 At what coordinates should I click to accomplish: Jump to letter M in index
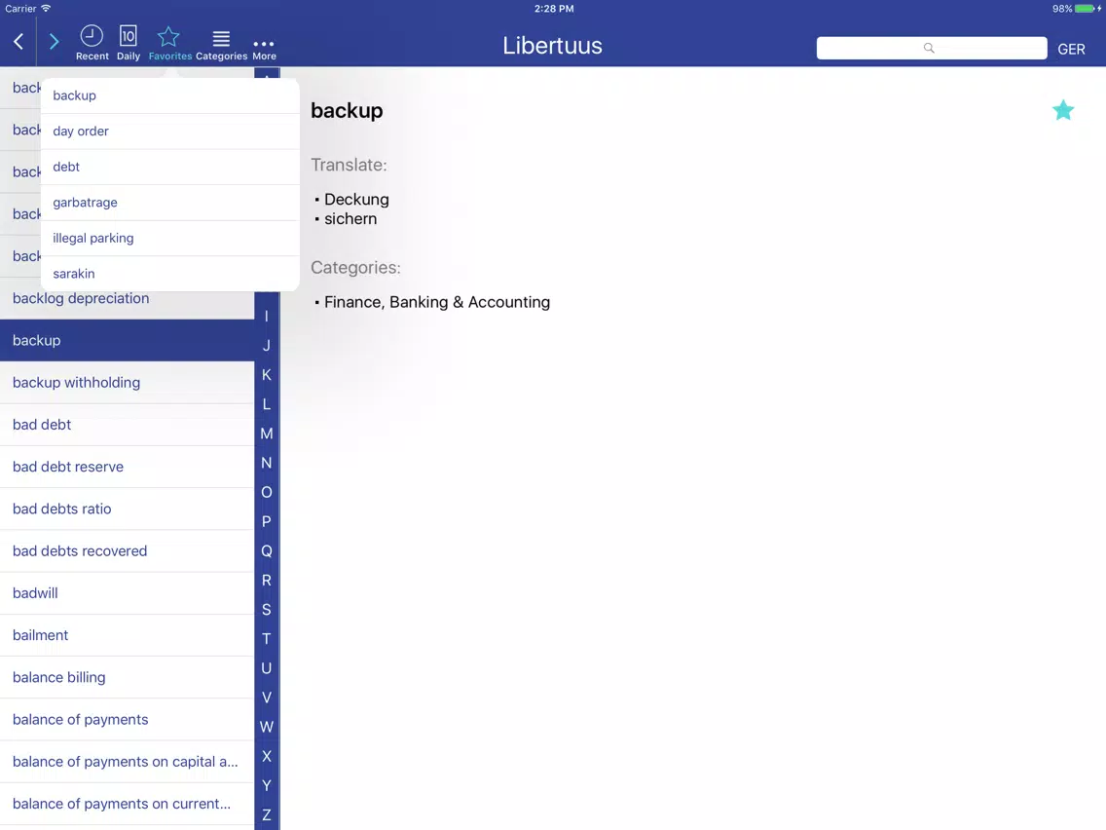point(267,434)
